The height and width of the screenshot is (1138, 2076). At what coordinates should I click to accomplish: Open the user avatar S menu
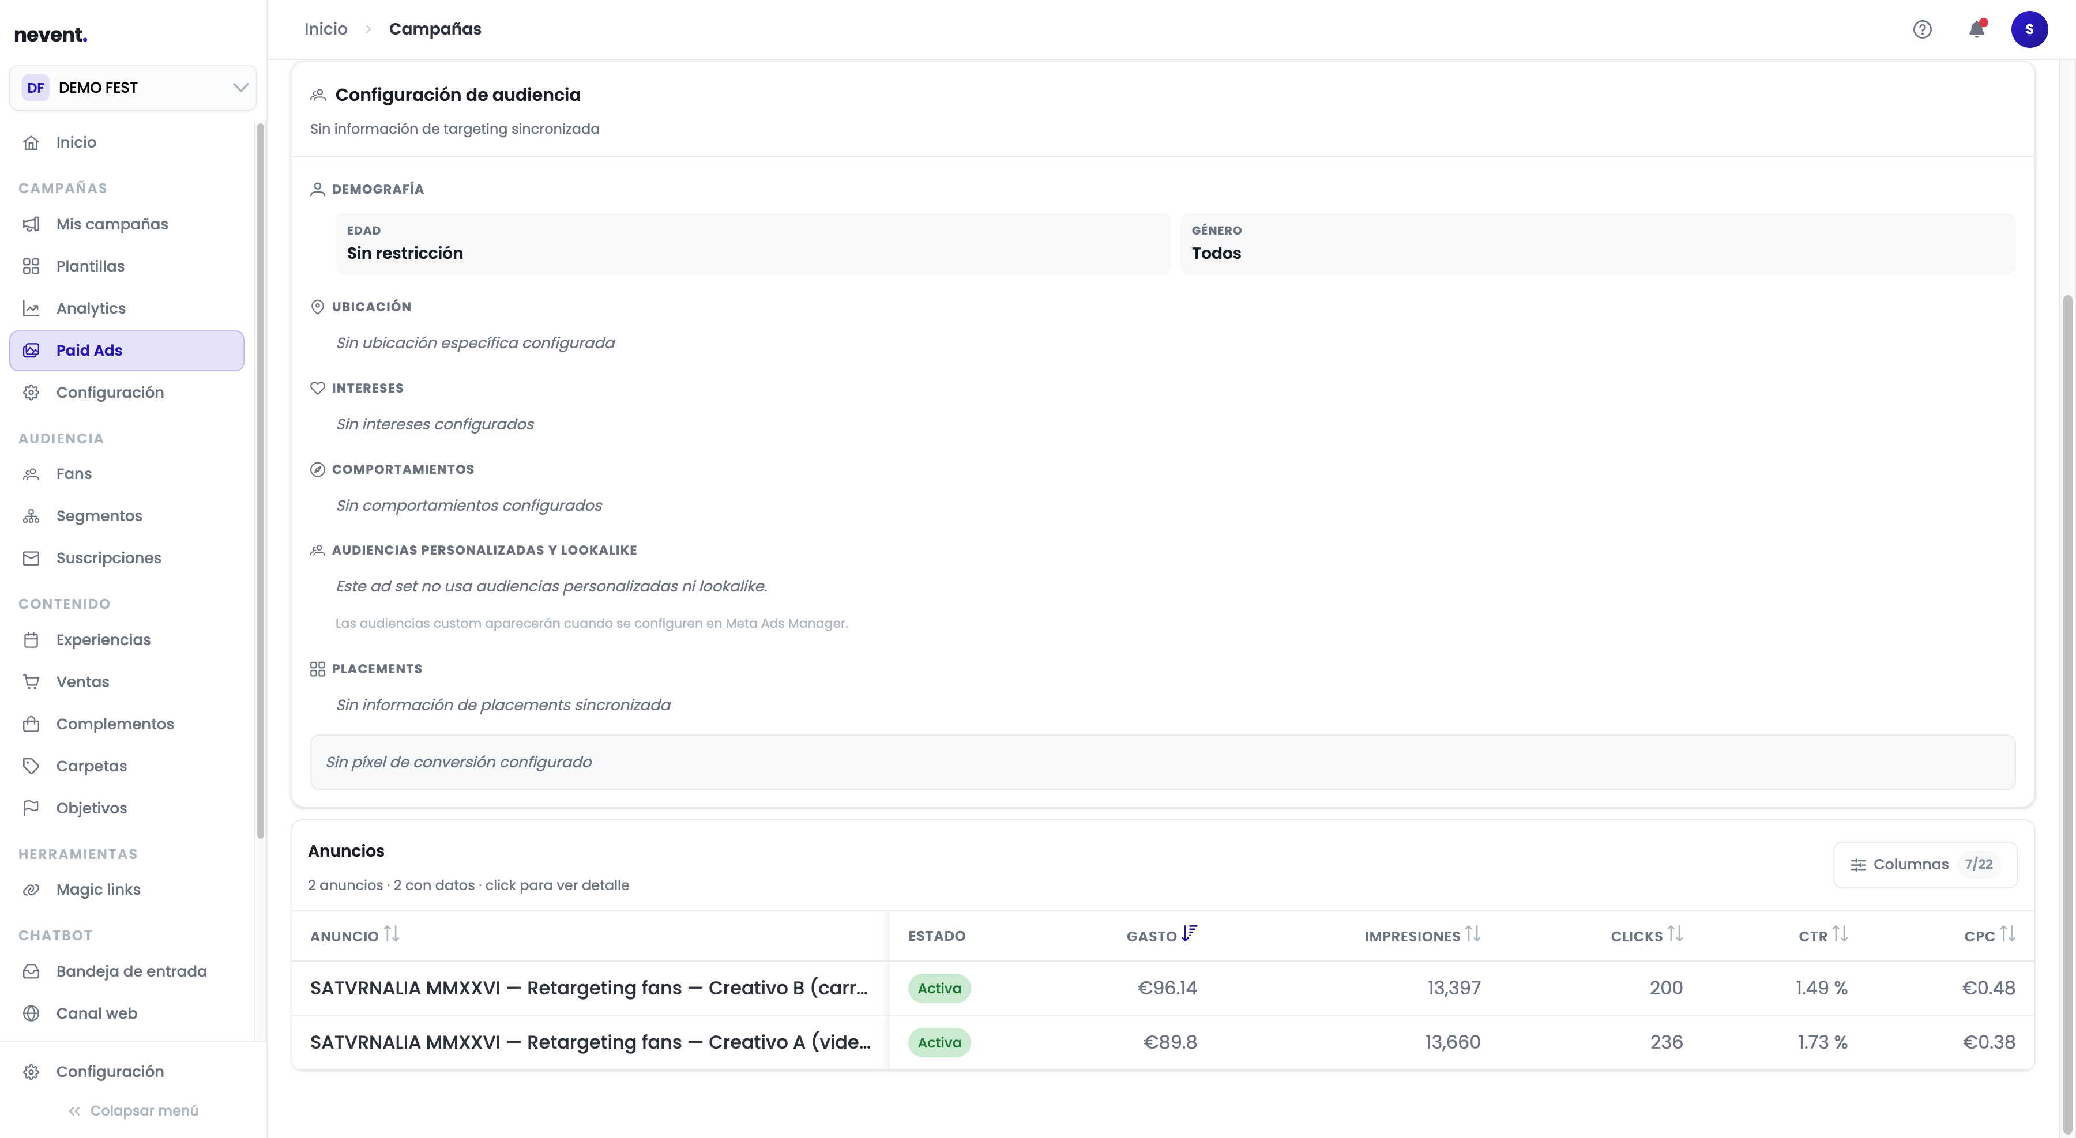click(2029, 30)
